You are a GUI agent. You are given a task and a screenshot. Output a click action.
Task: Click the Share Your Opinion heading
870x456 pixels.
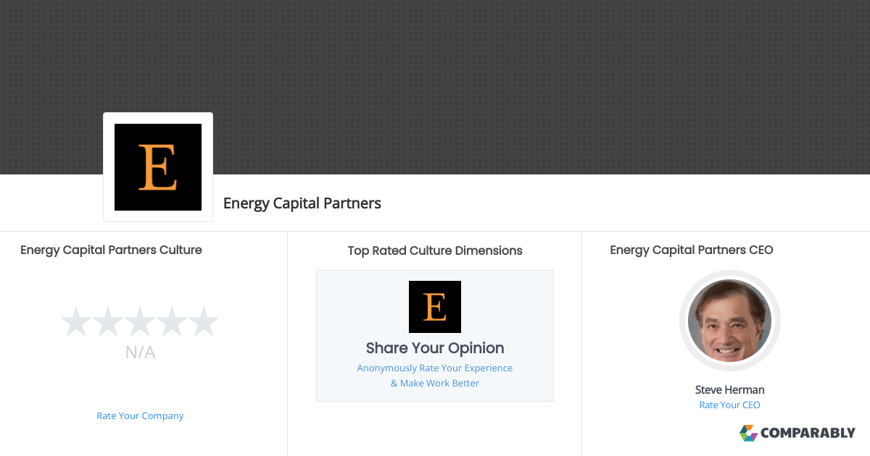pyautogui.click(x=434, y=348)
